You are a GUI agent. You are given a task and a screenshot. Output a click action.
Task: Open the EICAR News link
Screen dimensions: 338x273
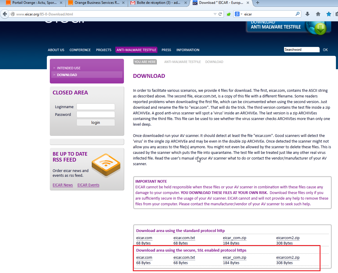click(x=63, y=185)
